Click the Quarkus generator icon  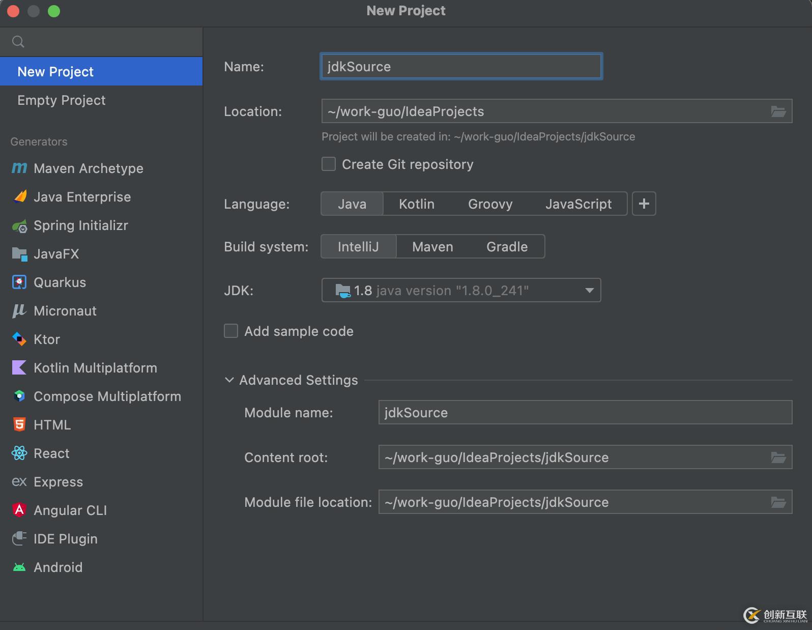tap(19, 282)
